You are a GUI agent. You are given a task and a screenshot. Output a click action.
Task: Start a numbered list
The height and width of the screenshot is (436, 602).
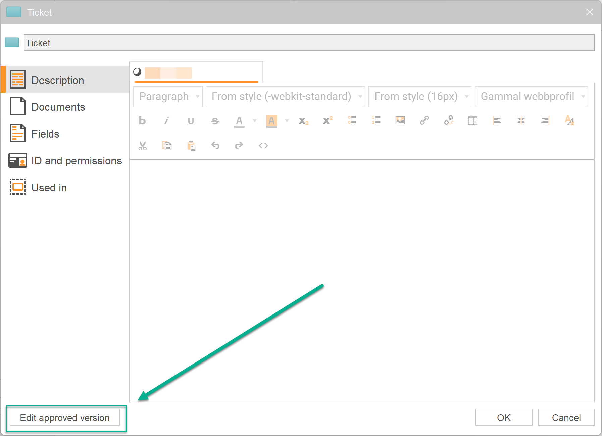[x=376, y=120]
